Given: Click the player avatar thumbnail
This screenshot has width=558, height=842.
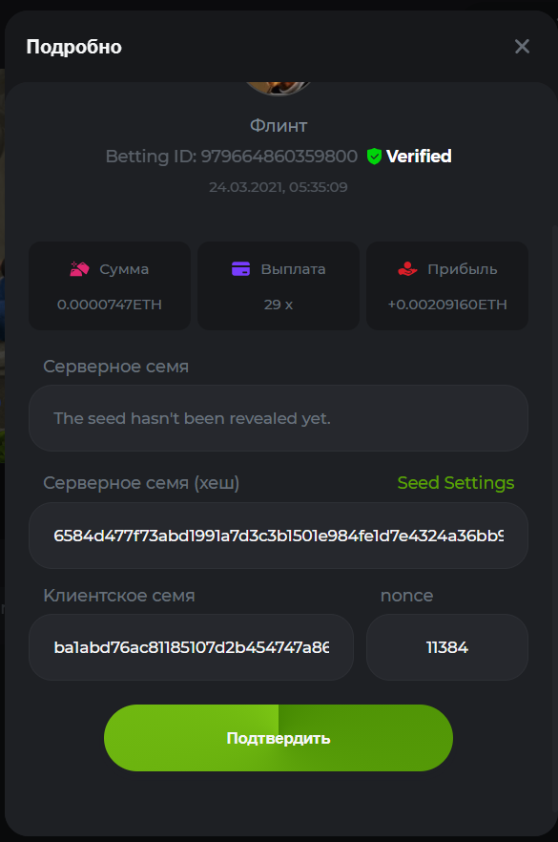Looking at the screenshot, I should [278, 89].
